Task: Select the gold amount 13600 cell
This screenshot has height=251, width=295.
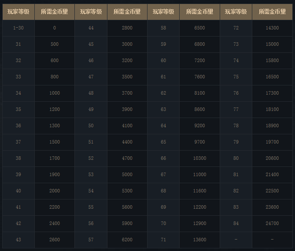Action: [x=199, y=240]
